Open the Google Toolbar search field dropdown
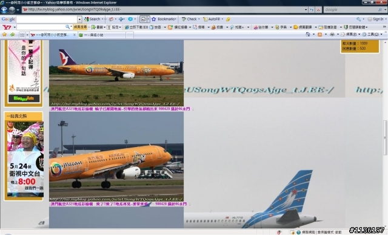 click(x=79, y=19)
